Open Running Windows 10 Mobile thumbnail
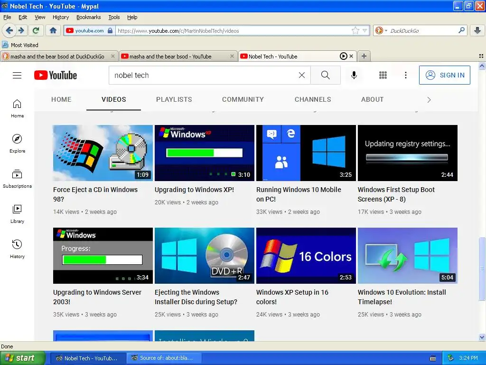Viewport: 486px width, 365px height. 306,153
